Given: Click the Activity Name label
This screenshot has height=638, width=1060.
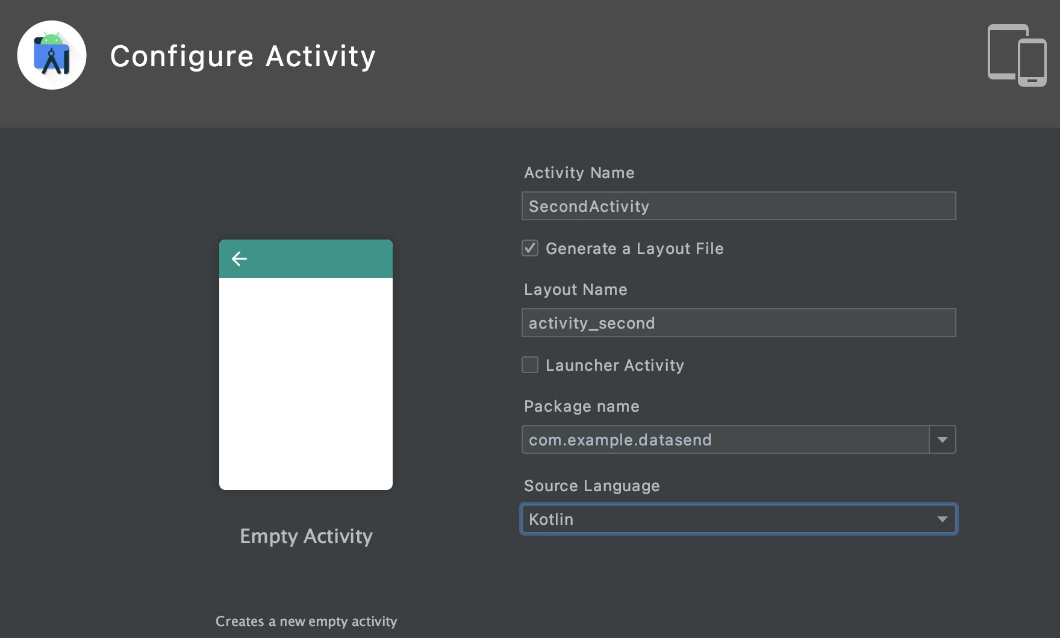Looking at the screenshot, I should click(579, 173).
